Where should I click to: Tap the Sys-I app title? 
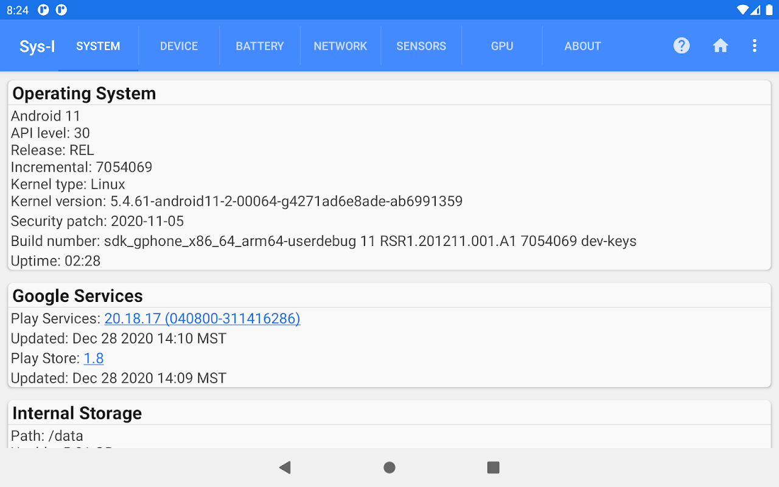pos(37,46)
